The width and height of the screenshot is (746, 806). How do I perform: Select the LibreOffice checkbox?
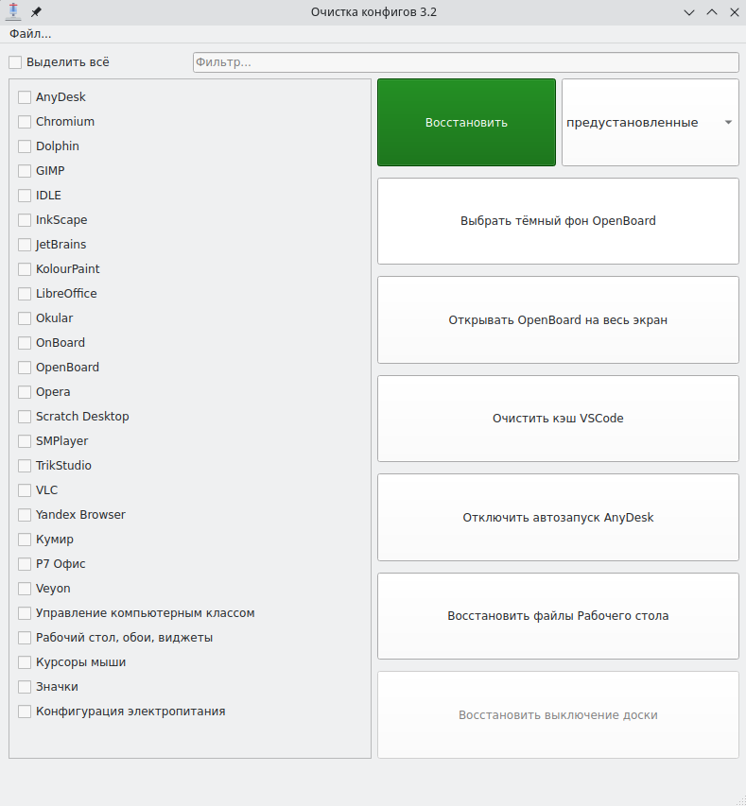(x=25, y=294)
